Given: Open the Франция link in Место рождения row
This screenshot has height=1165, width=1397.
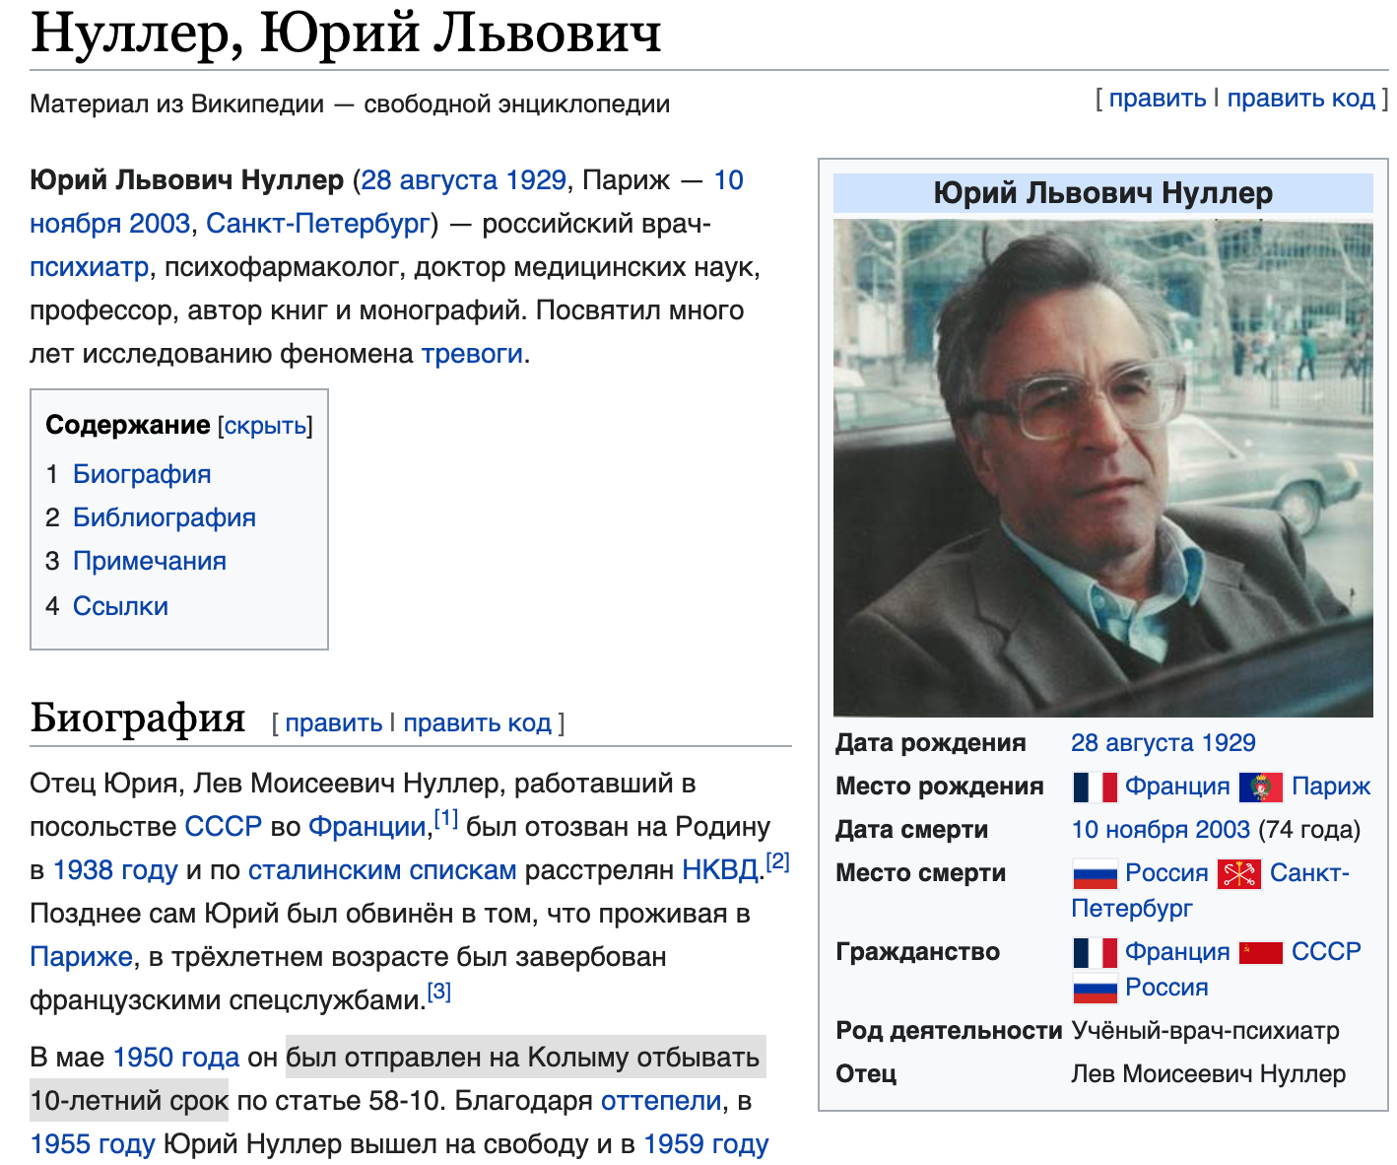Looking at the screenshot, I should pos(1177,787).
